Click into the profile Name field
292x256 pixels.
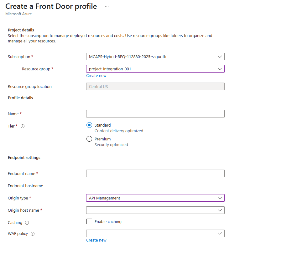(x=155, y=114)
